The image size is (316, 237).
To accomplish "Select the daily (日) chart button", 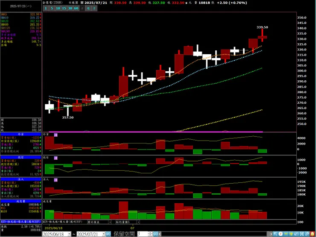I will tap(82, 8).
